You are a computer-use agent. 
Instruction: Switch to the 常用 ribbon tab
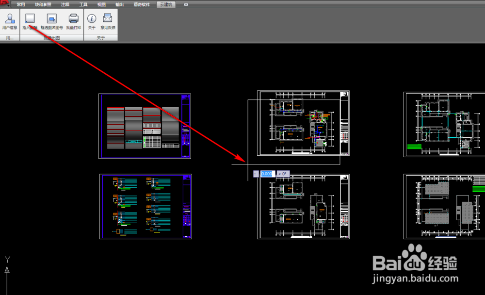click(x=21, y=5)
